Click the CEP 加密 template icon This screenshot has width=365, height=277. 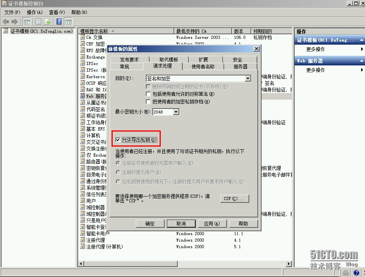point(82,44)
